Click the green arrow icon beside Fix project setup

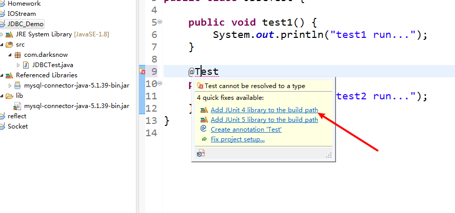(x=204, y=139)
